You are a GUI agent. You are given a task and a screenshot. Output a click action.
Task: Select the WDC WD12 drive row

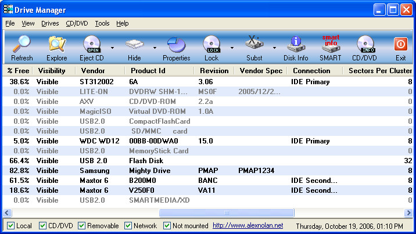208,141
